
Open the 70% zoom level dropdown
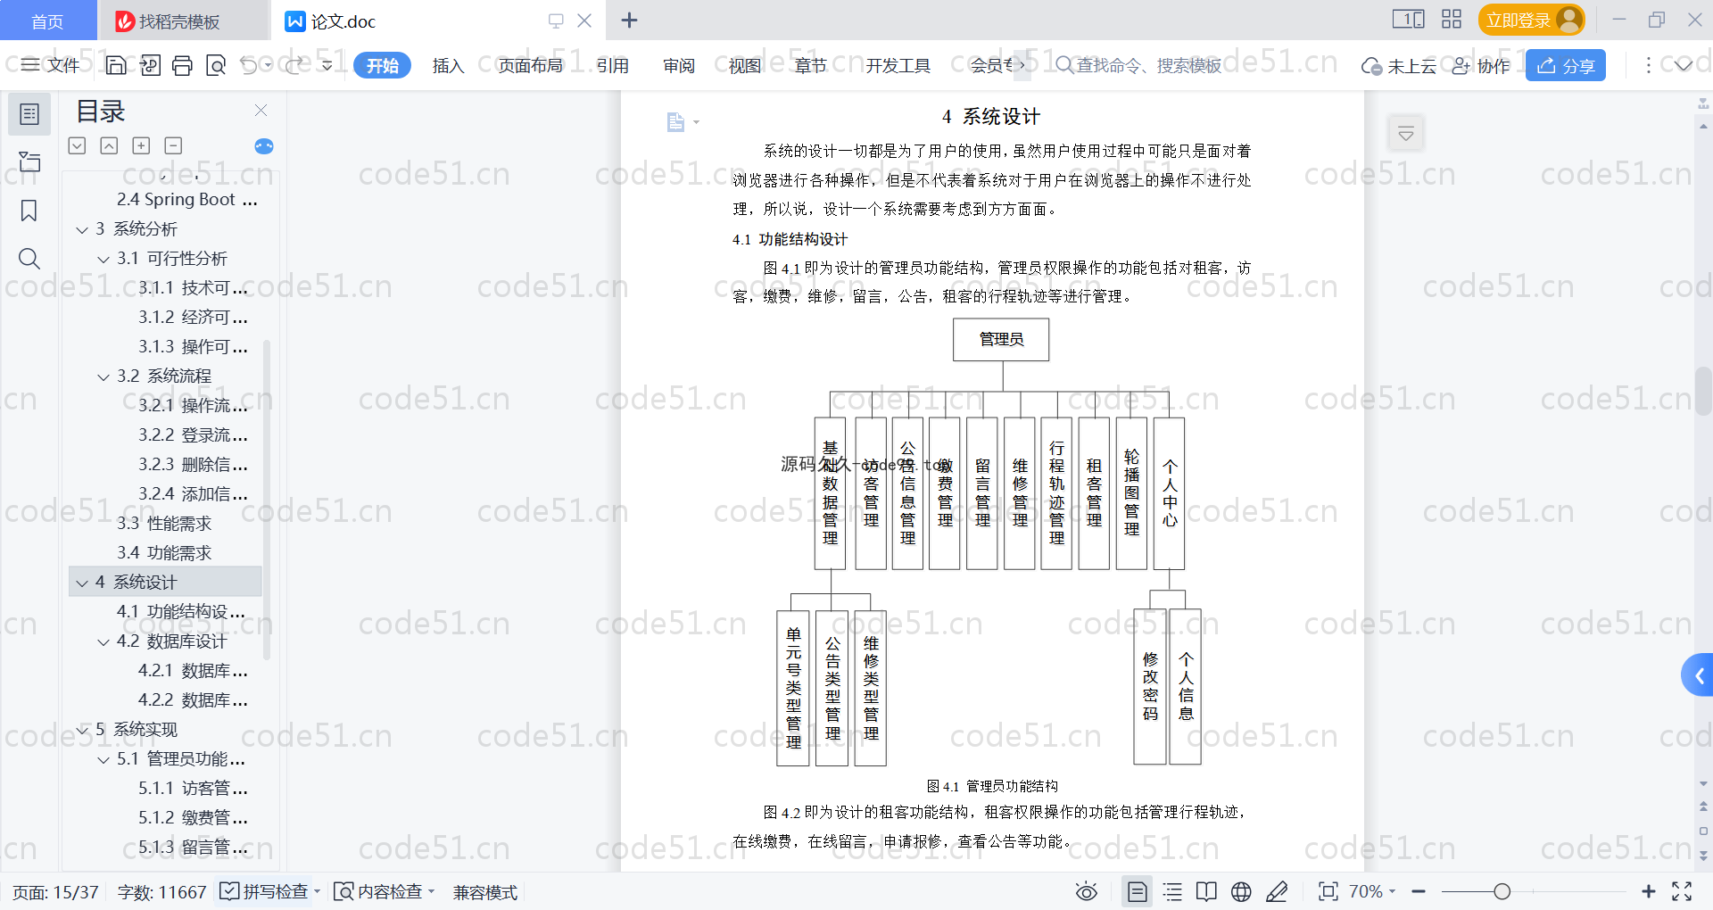click(1371, 891)
